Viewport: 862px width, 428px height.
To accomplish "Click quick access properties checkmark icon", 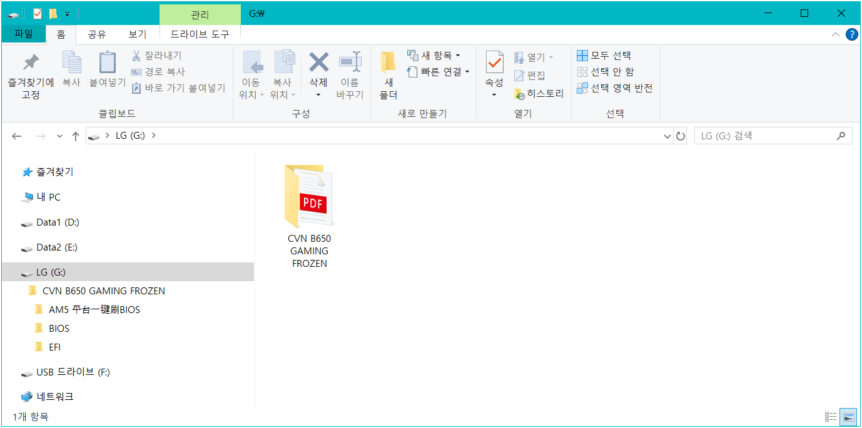I will [x=37, y=14].
